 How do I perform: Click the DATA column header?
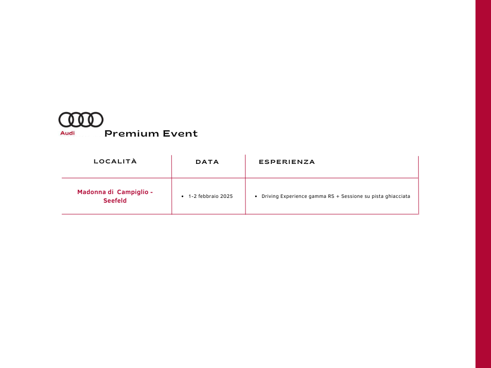coord(207,162)
